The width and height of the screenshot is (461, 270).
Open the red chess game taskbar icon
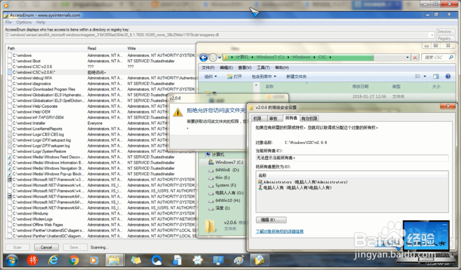[x=32, y=260]
